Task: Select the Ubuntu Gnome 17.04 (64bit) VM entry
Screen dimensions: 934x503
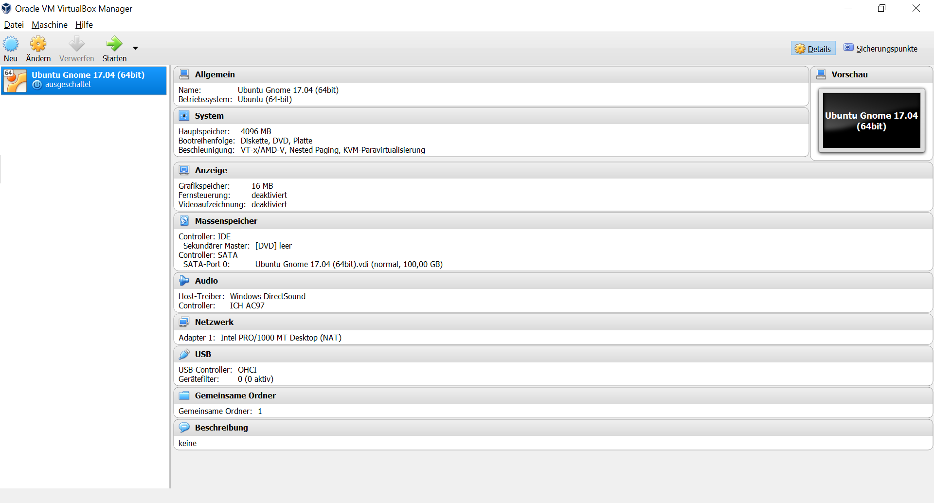Action: [x=84, y=80]
